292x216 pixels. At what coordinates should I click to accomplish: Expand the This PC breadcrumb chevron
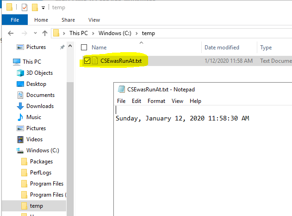[65, 33]
